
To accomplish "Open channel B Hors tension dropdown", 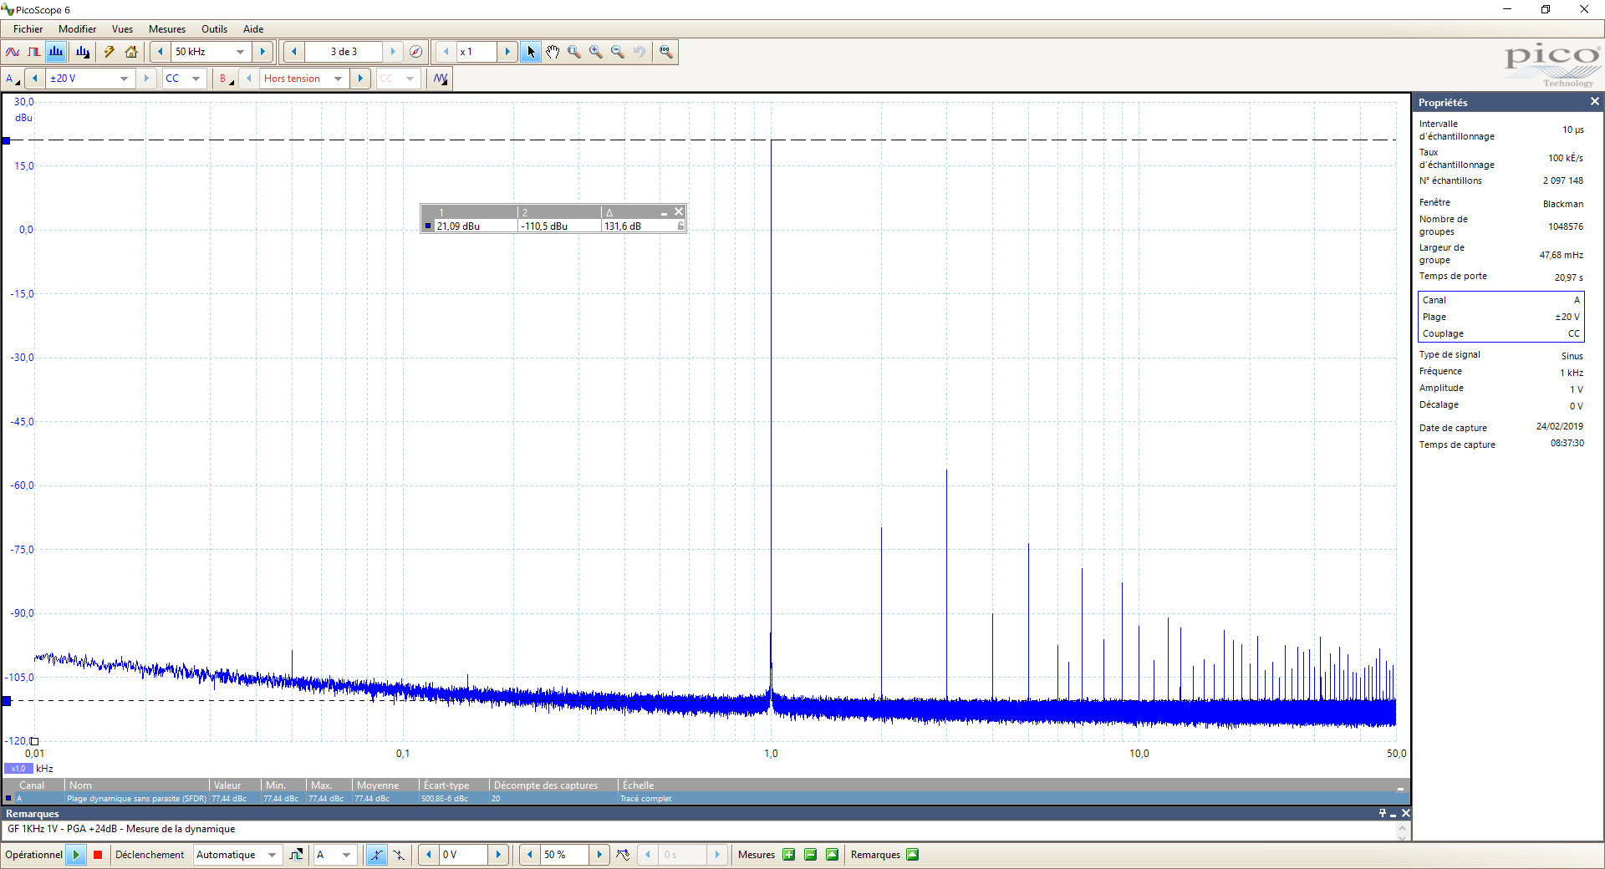I will (339, 79).
